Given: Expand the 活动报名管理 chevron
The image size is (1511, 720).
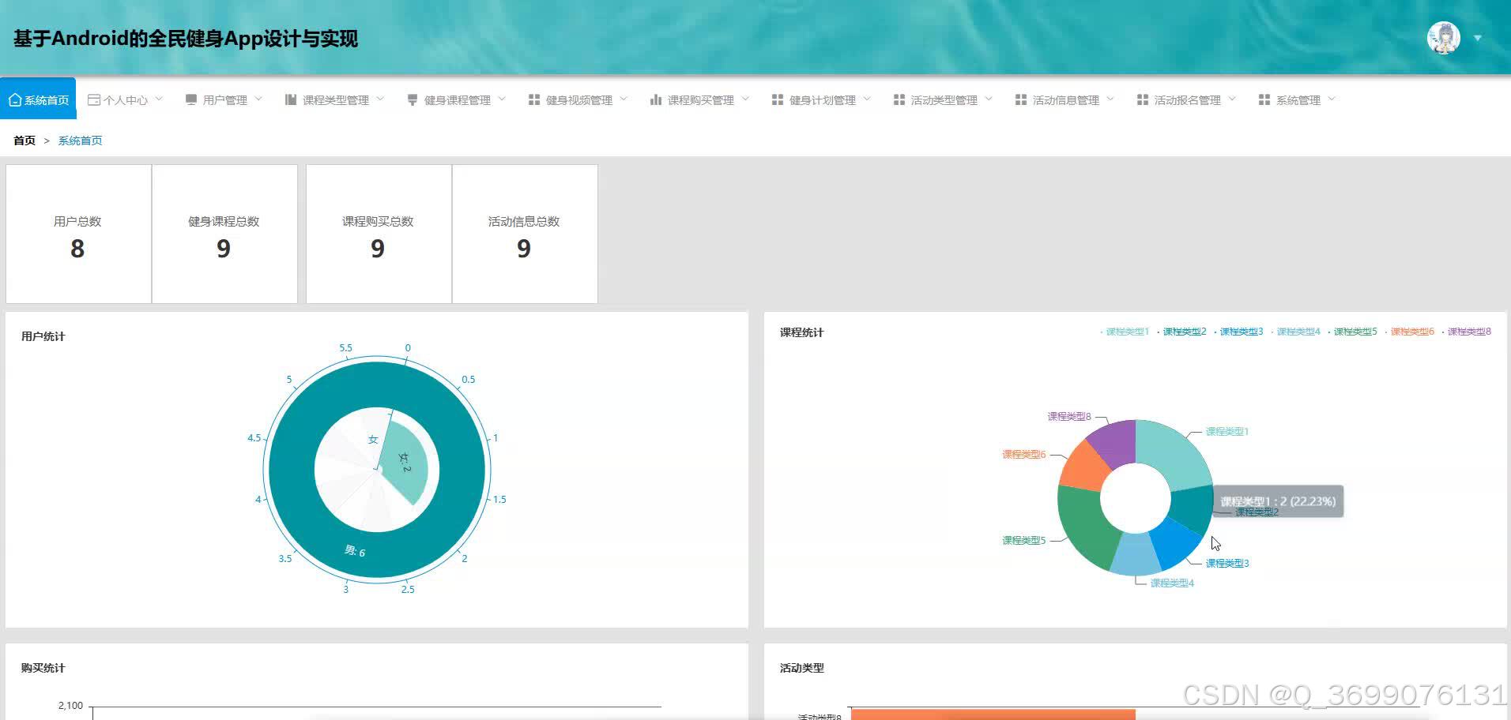Looking at the screenshot, I should (1232, 99).
